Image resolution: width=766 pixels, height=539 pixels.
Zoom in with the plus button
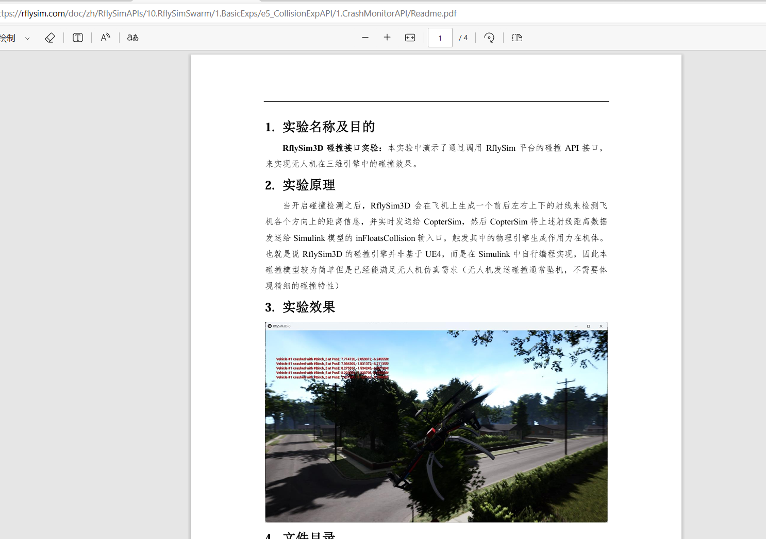(387, 38)
